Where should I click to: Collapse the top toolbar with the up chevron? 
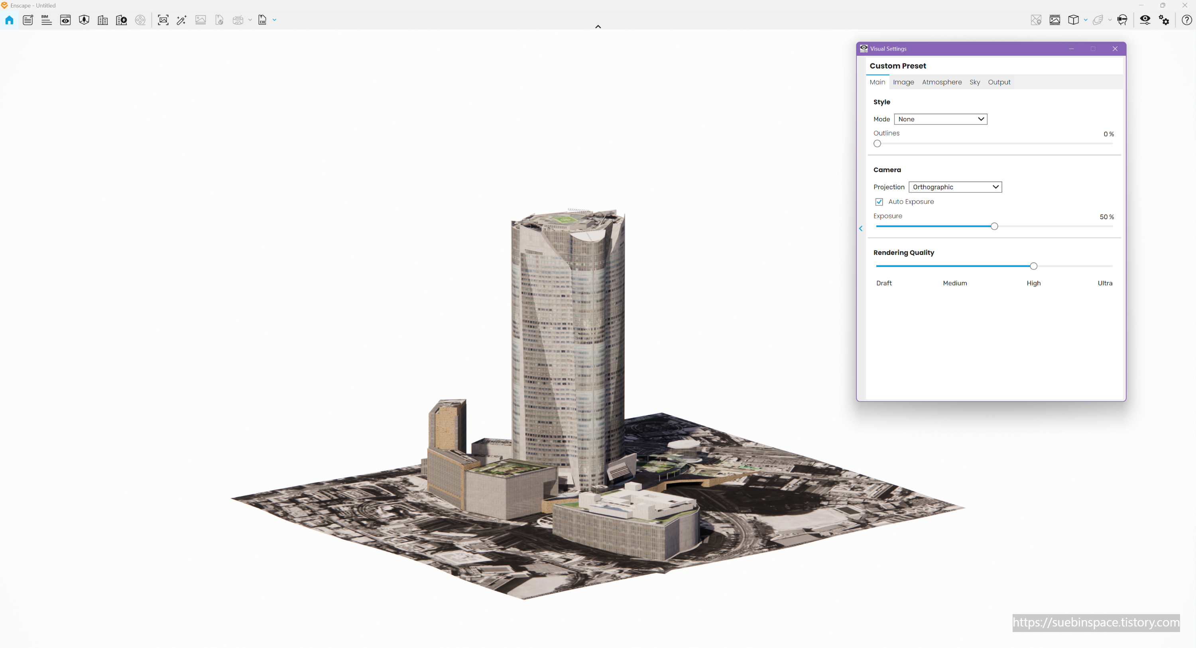tap(598, 26)
